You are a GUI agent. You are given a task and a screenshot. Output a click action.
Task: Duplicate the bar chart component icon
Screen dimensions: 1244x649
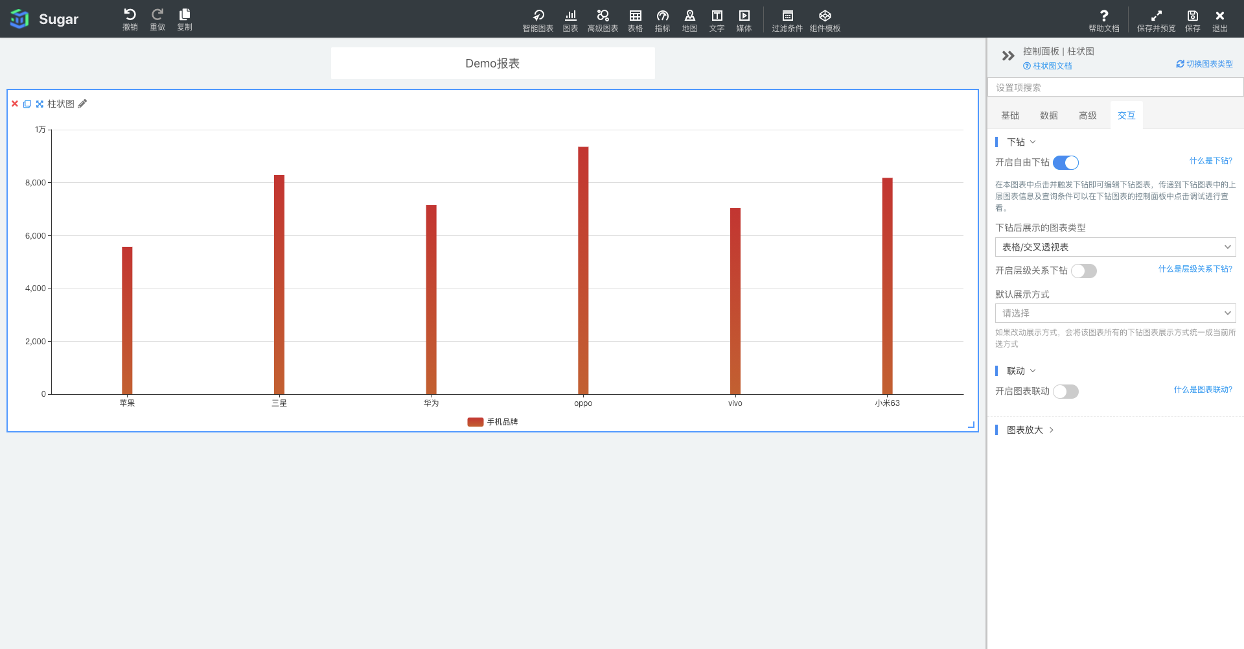27,104
